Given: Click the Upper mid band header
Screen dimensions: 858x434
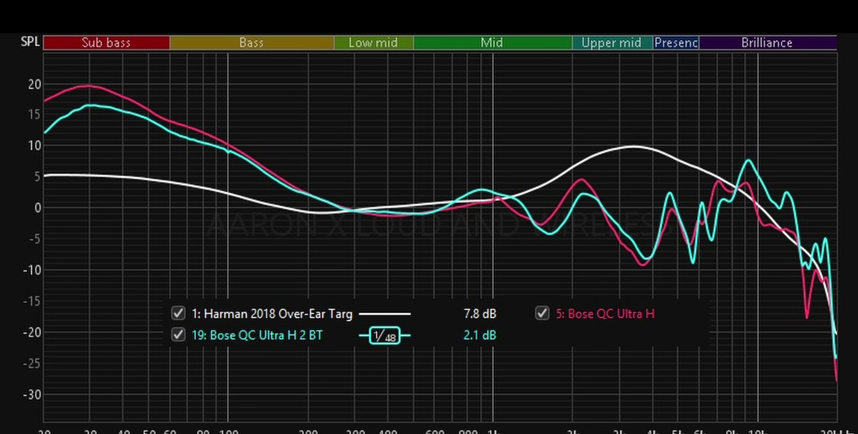Looking at the screenshot, I should pyautogui.click(x=612, y=43).
